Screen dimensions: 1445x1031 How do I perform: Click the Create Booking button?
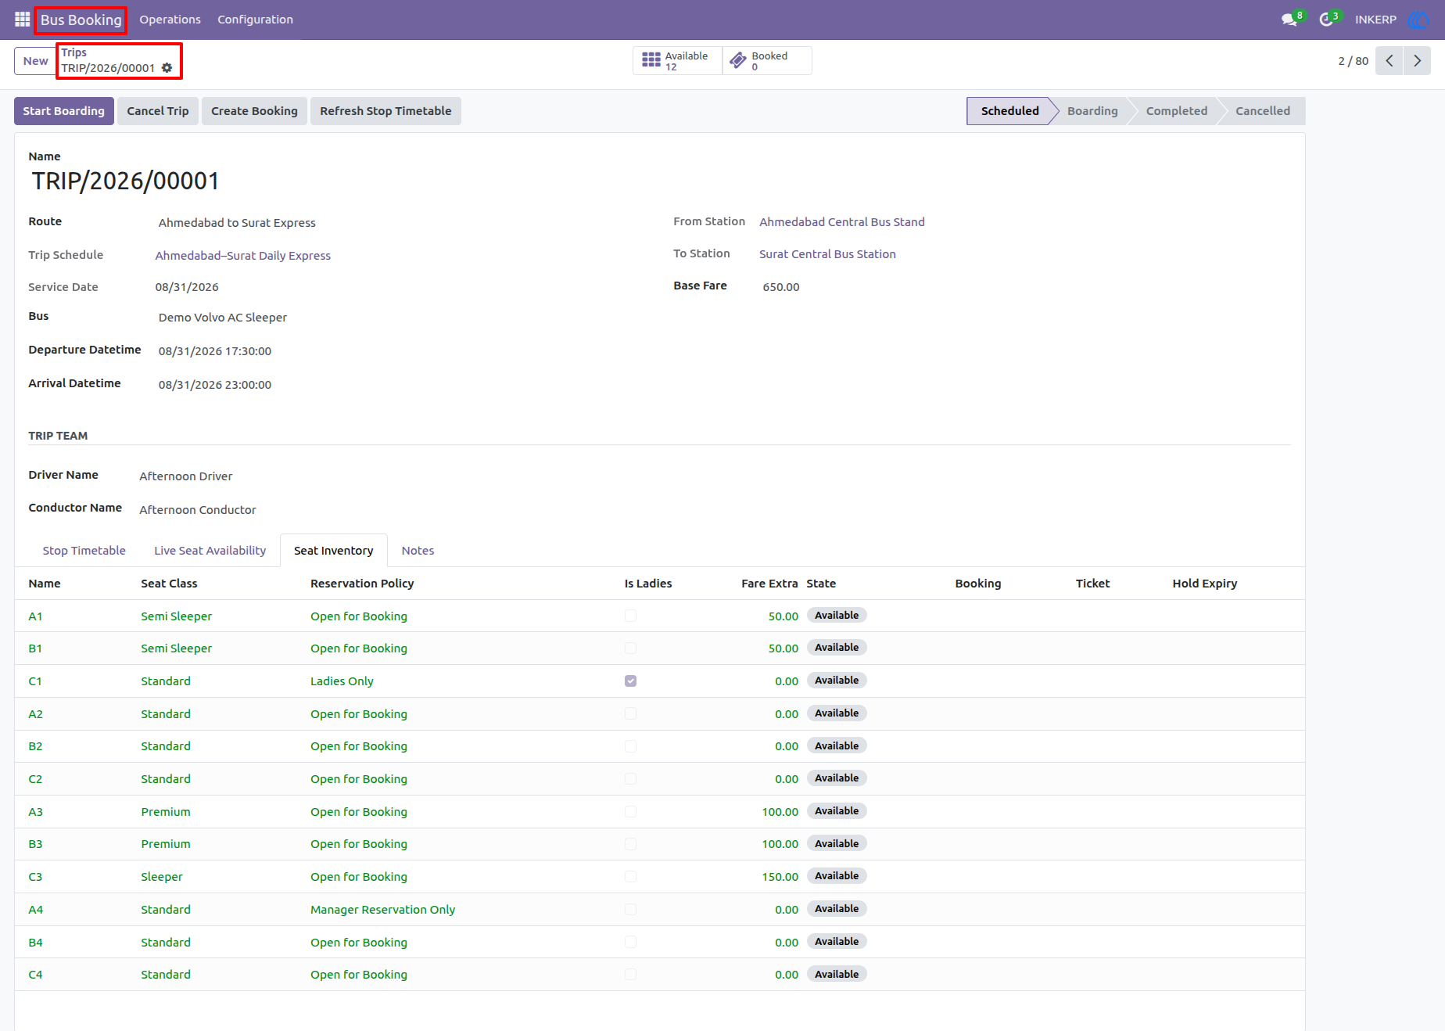click(x=254, y=111)
